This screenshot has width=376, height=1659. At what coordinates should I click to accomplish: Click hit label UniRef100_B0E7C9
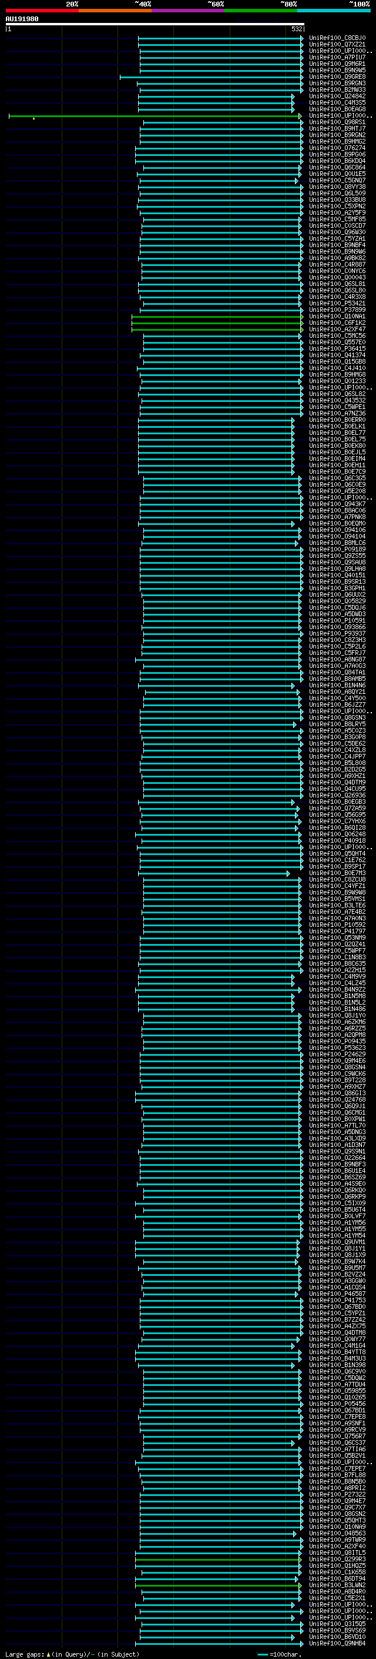[x=337, y=471]
